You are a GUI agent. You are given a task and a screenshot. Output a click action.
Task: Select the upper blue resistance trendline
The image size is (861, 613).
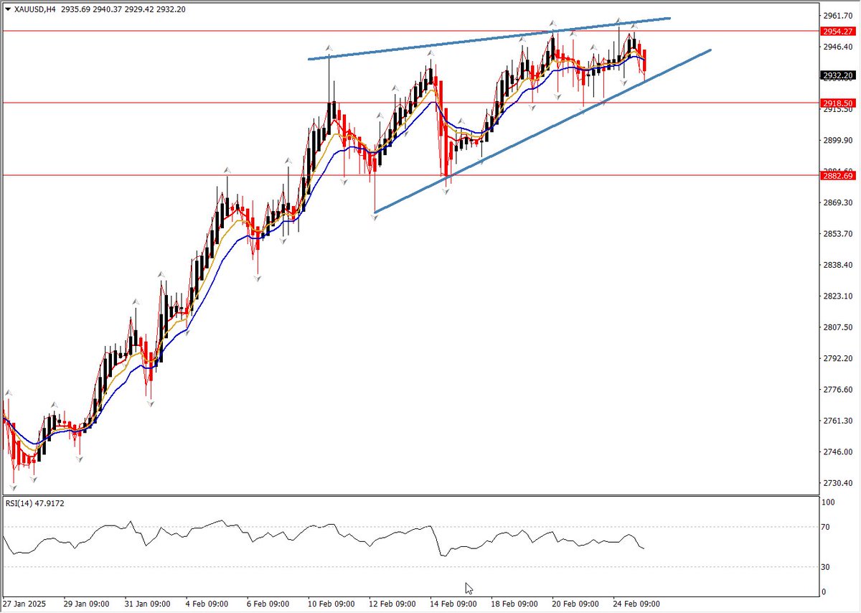tap(488, 39)
